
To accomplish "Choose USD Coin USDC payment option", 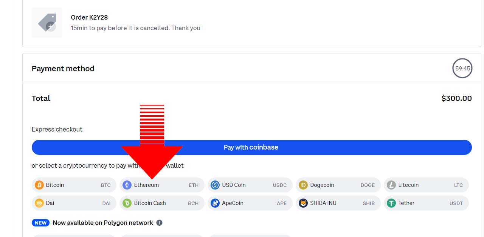I will [250, 185].
